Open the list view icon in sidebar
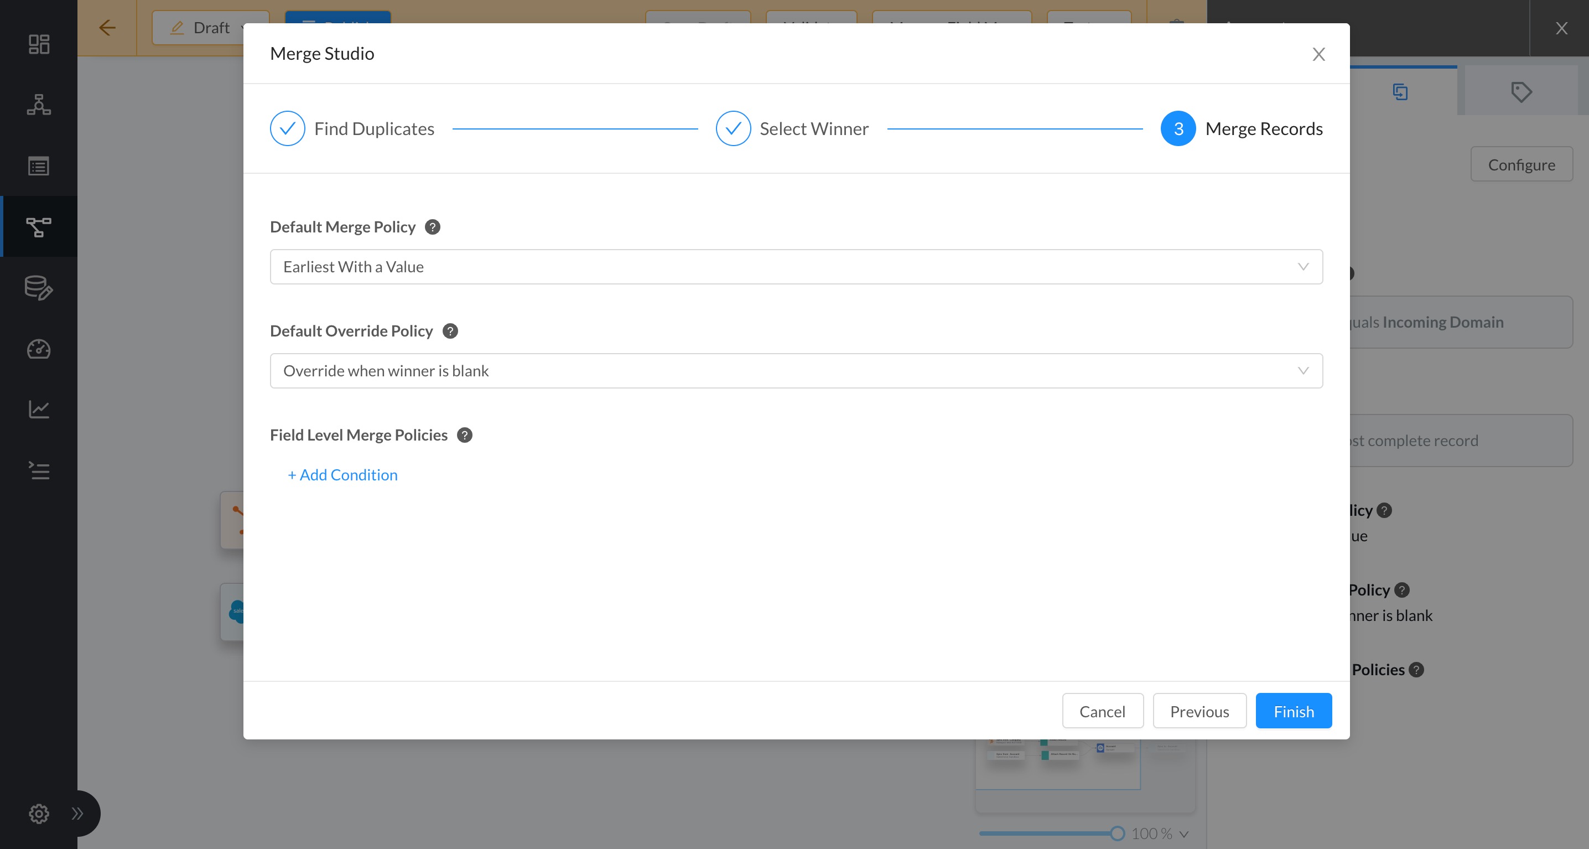The image size is (1589, 849). point(39,166)
